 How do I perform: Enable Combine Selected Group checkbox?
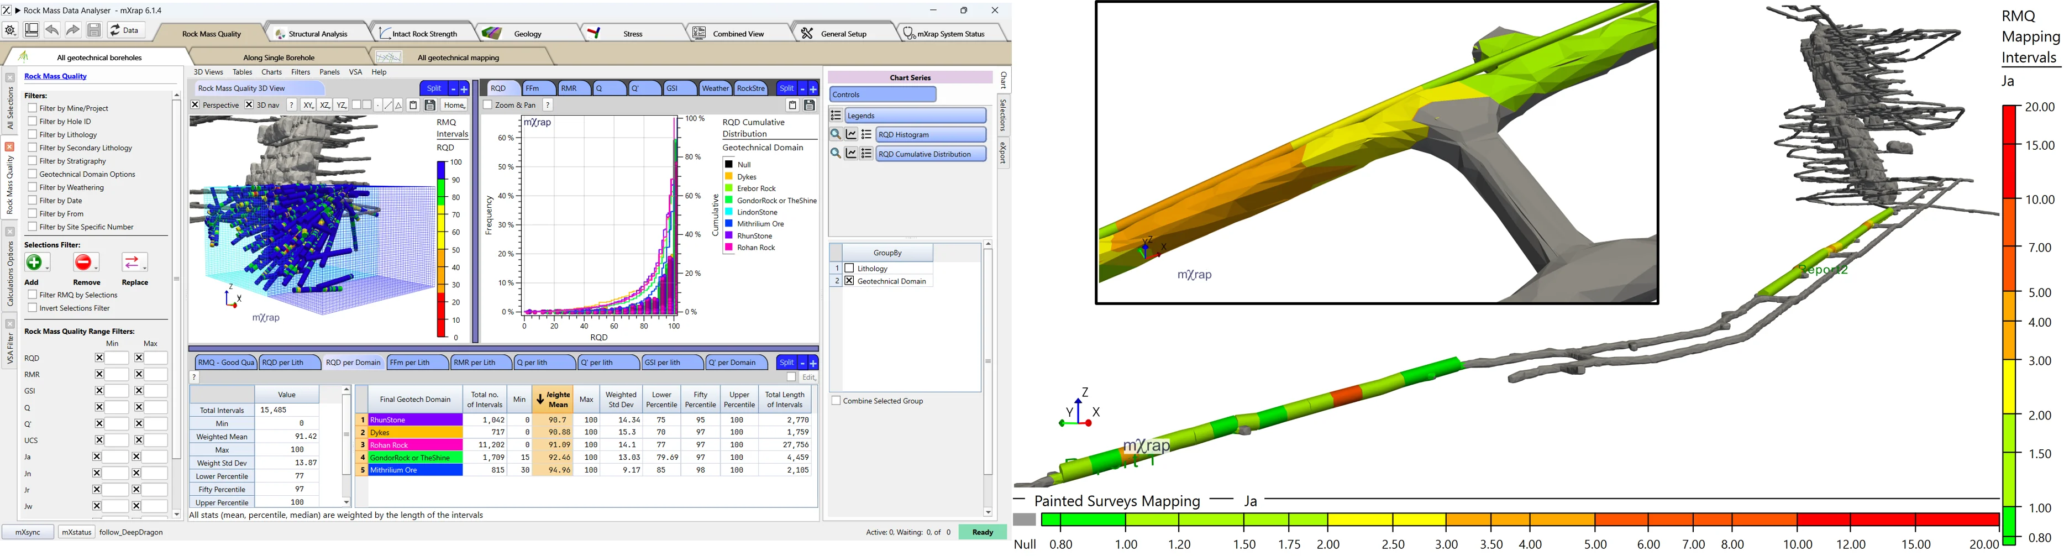click(836, 401)
